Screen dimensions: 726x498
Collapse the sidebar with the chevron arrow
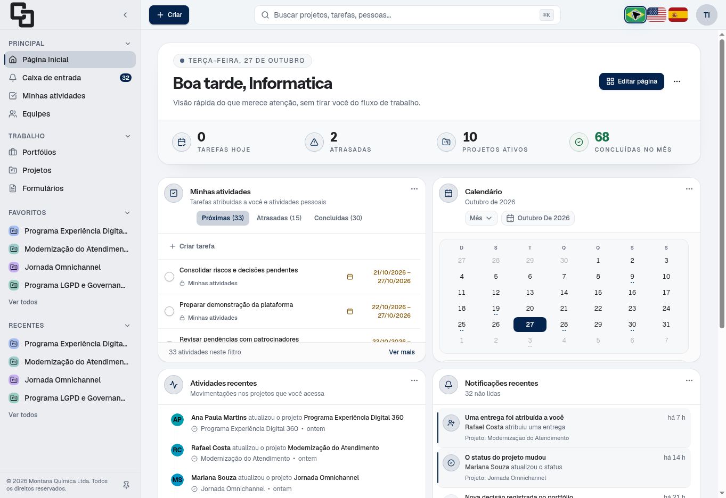click(x=125, y=15)
